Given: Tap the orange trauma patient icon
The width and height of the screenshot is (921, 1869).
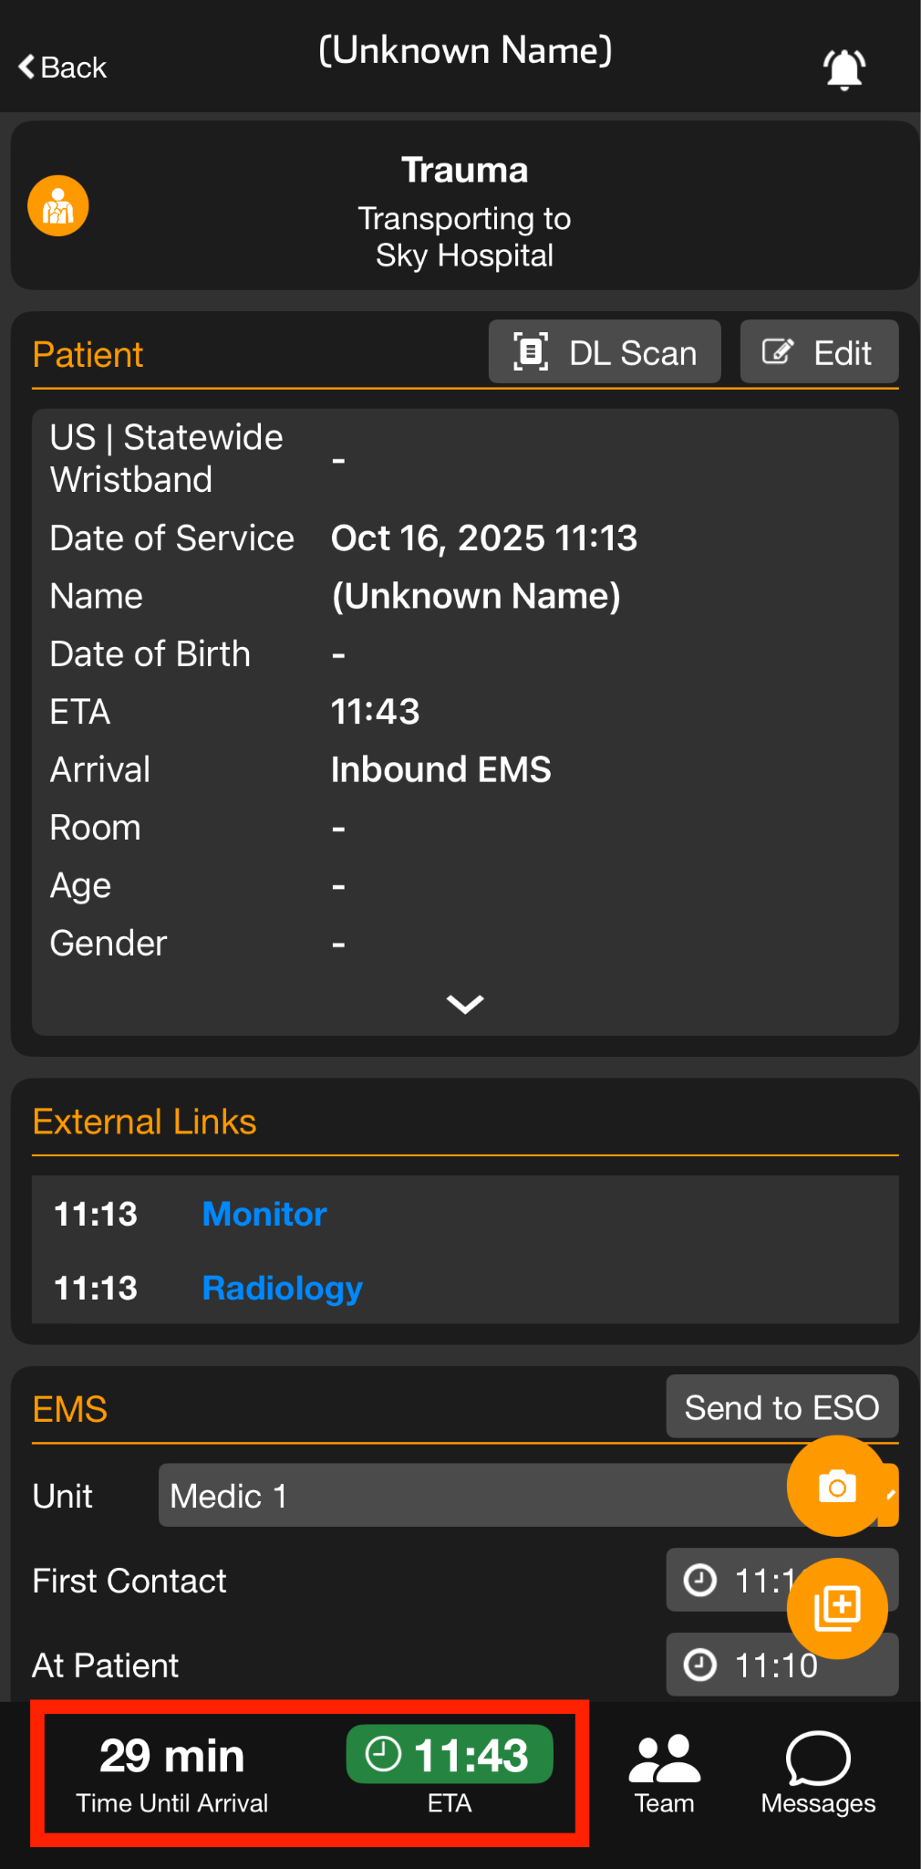Looking at the screenshot, I should point(58,206).
